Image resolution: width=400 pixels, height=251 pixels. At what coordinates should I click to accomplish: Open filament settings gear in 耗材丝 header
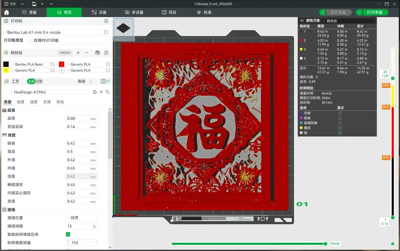coord(106,52)
